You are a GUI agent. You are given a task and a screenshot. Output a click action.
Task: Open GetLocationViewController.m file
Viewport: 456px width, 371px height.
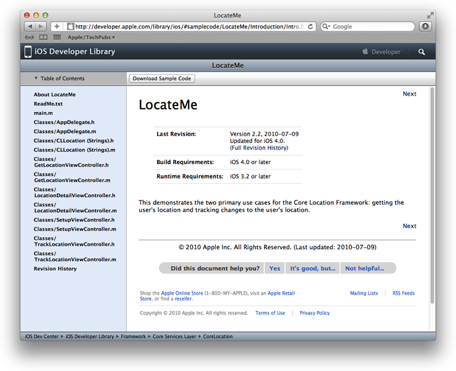[72, 177]
